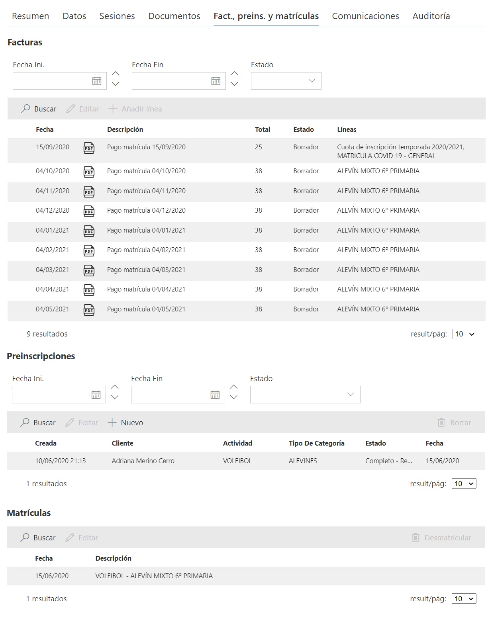Click 'Completo - Re...' estado cell
The height and width of the screenshot is (618, 490).
(x=389, y=461)
